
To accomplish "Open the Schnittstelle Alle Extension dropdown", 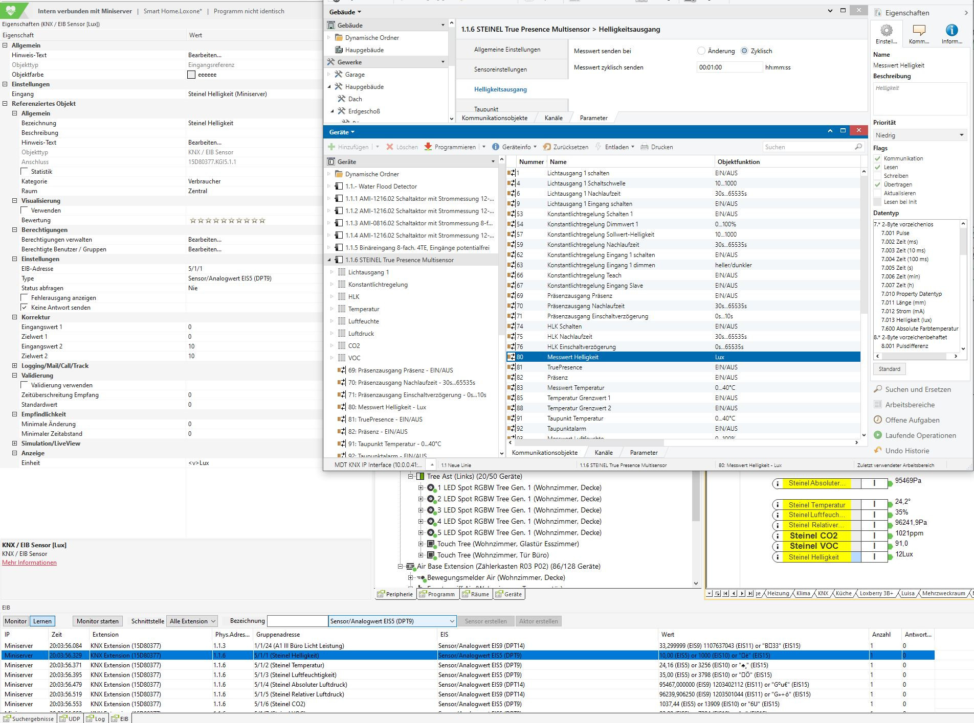I will click(x=192, y=621).
